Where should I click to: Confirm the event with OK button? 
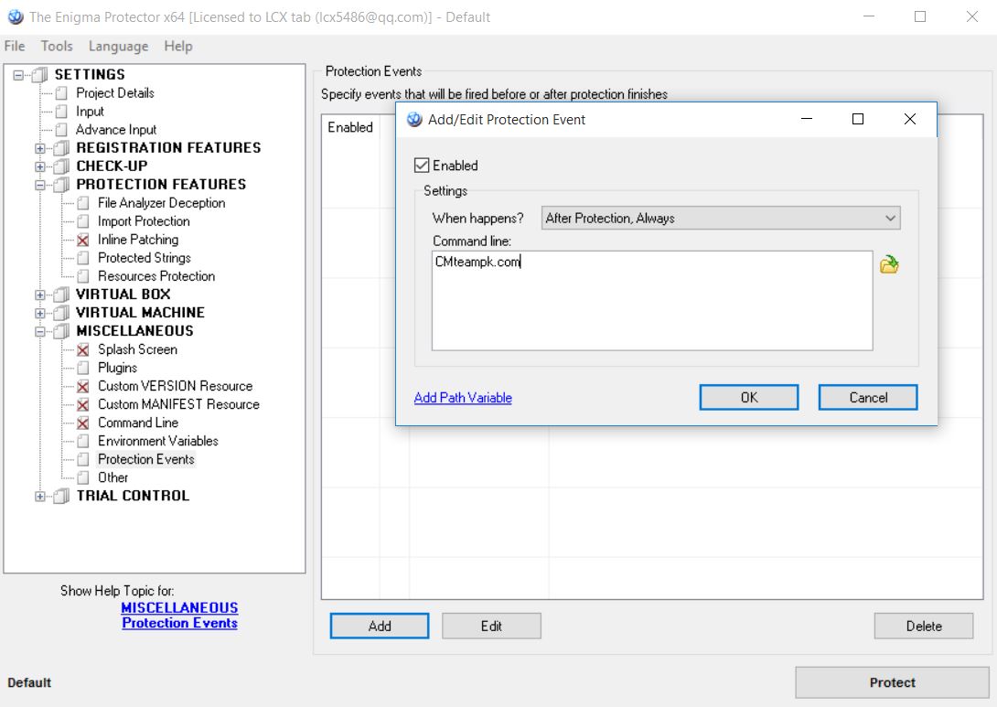click(749, 397)
